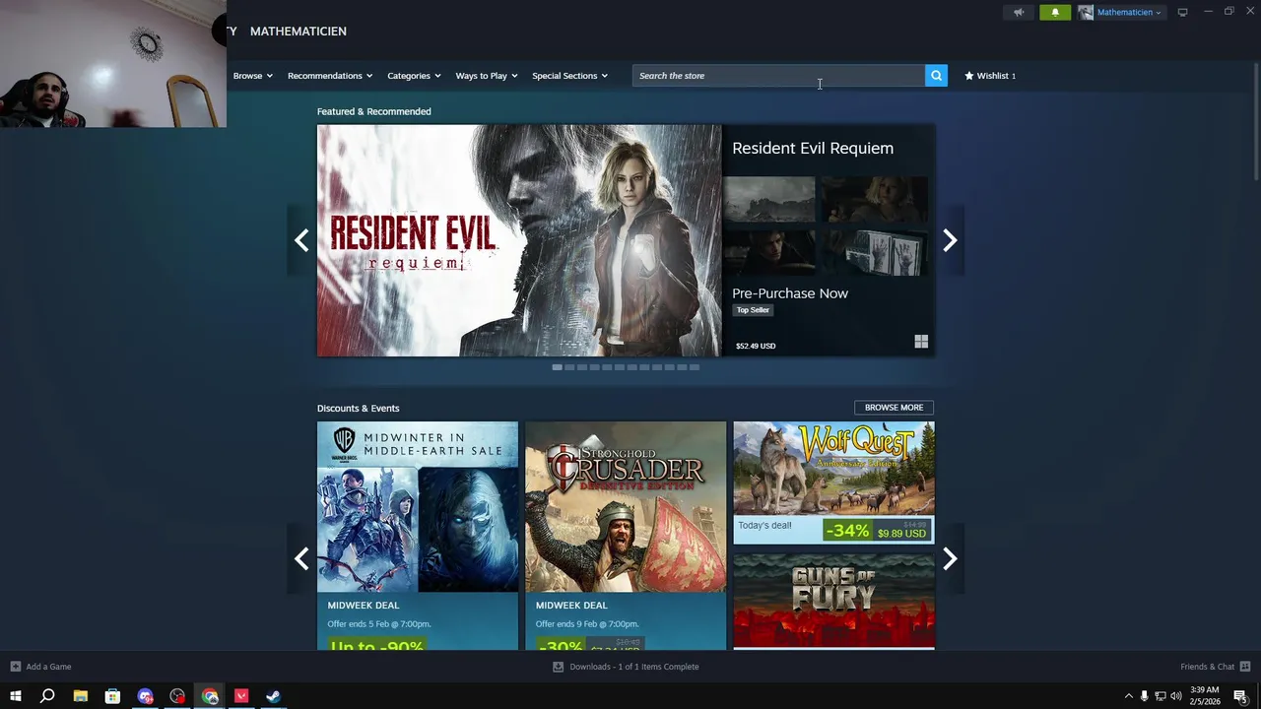Expand the Special Sections dropdown
This screenshot has height=709, width=1261.
(x=569, y=76)
